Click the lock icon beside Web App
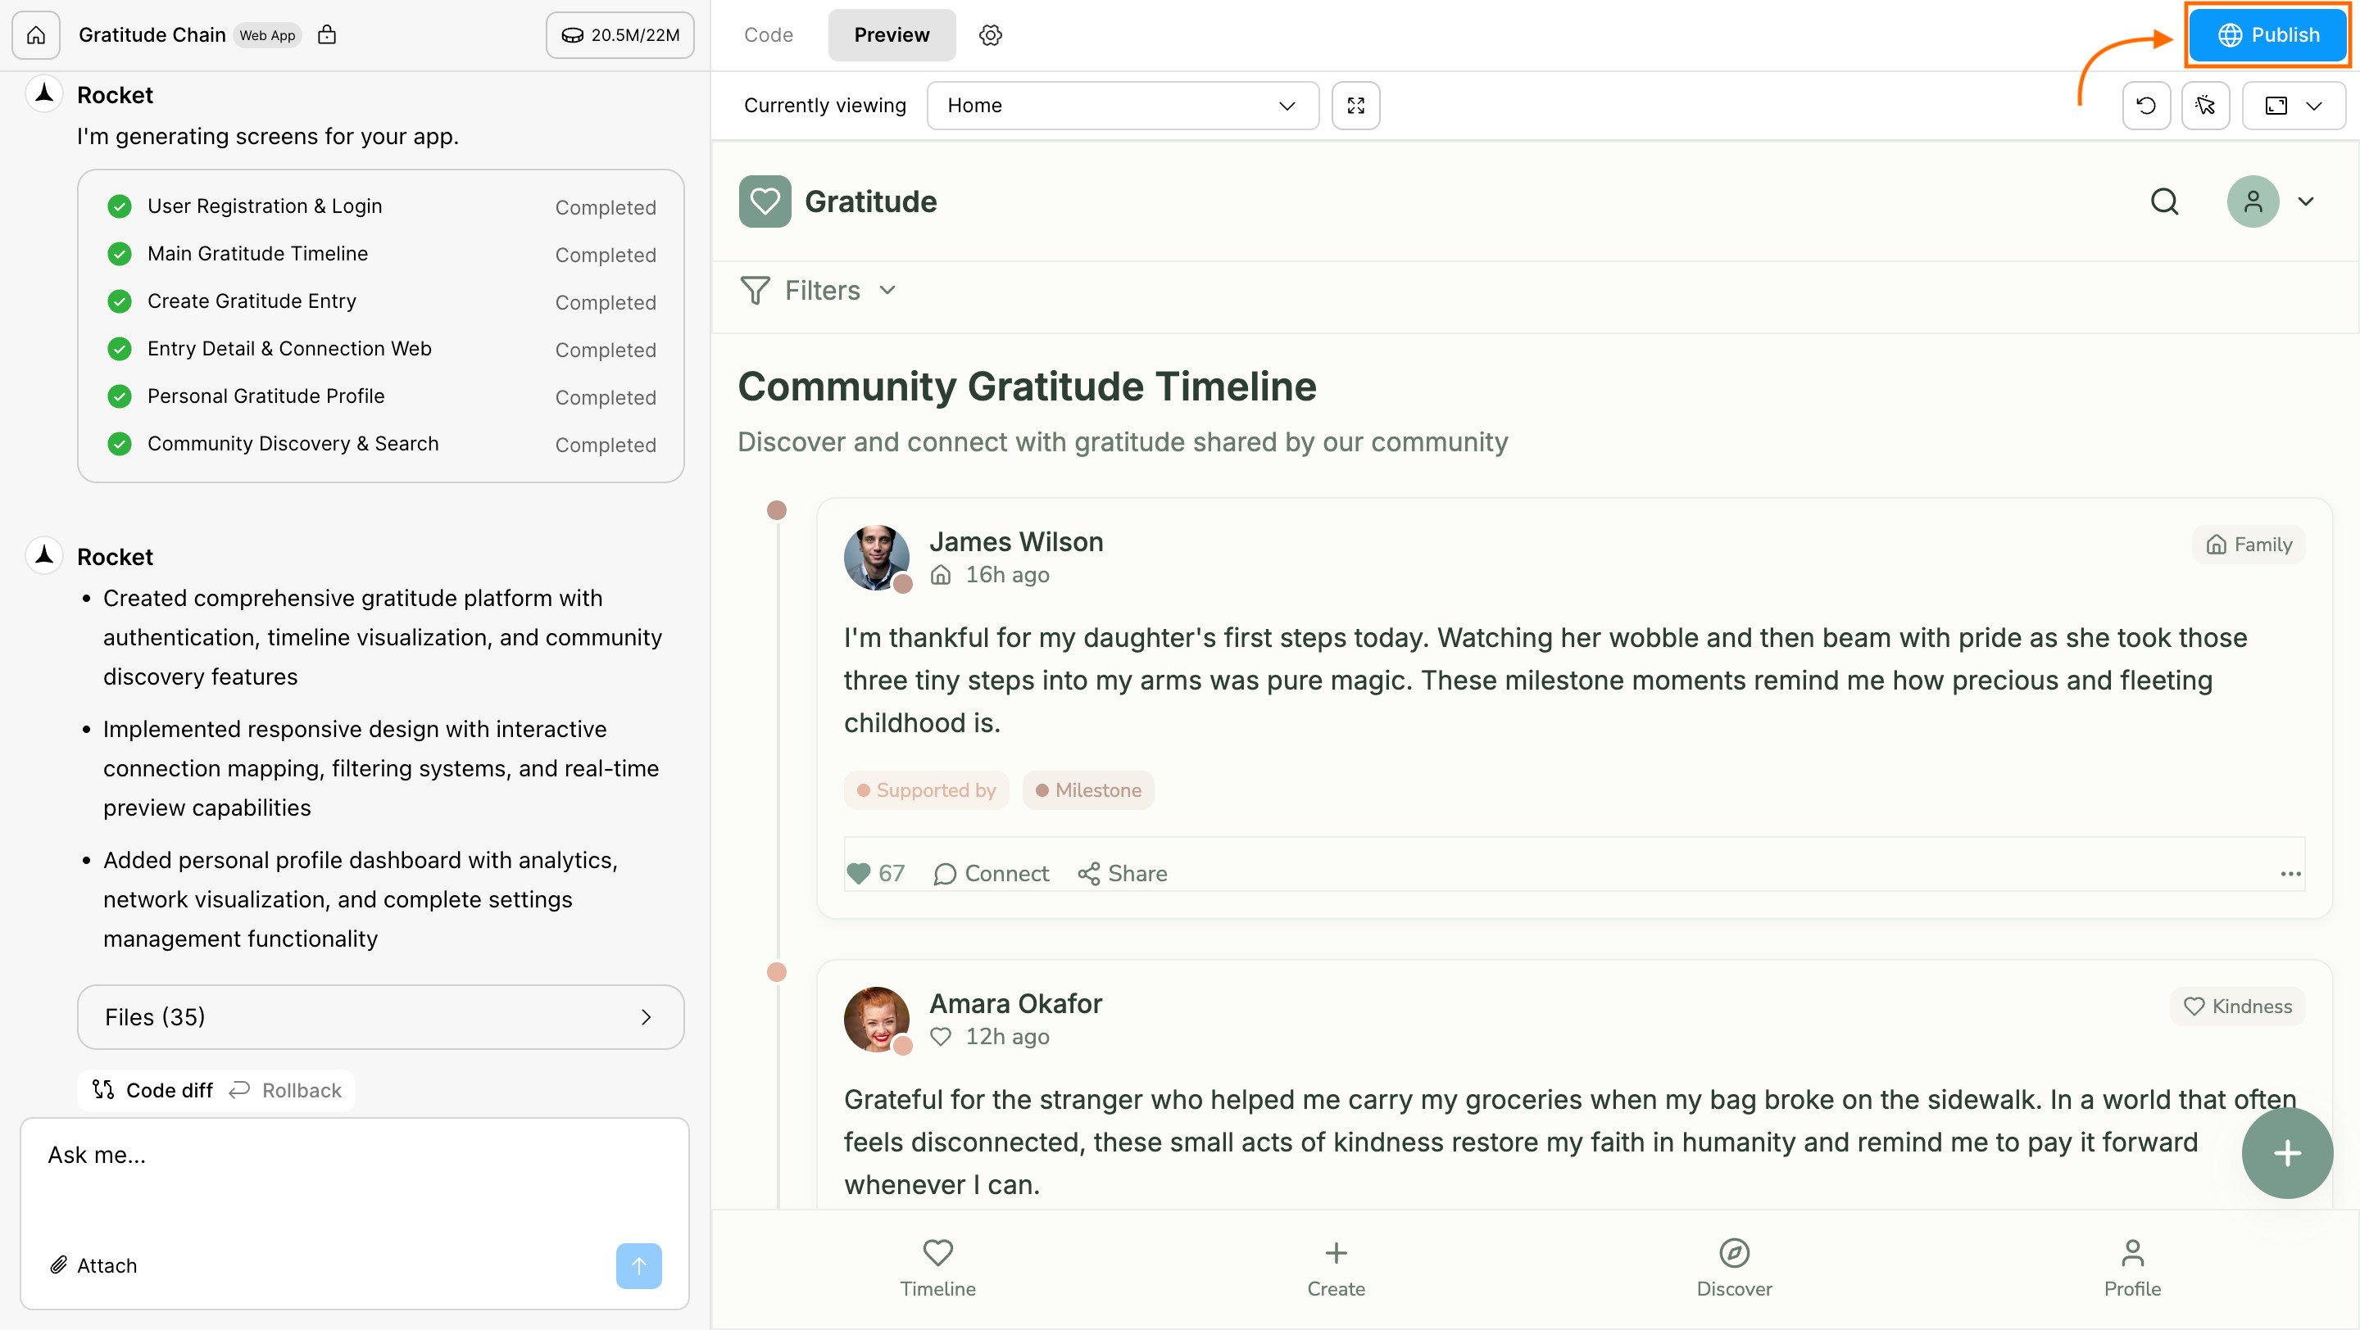Viewport: 2360px width, 1330px height. 327,34
